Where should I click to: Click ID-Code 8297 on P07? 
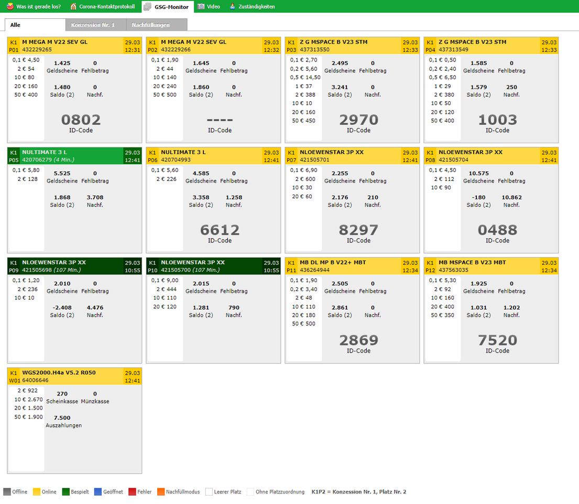click(x=358, y=230)
